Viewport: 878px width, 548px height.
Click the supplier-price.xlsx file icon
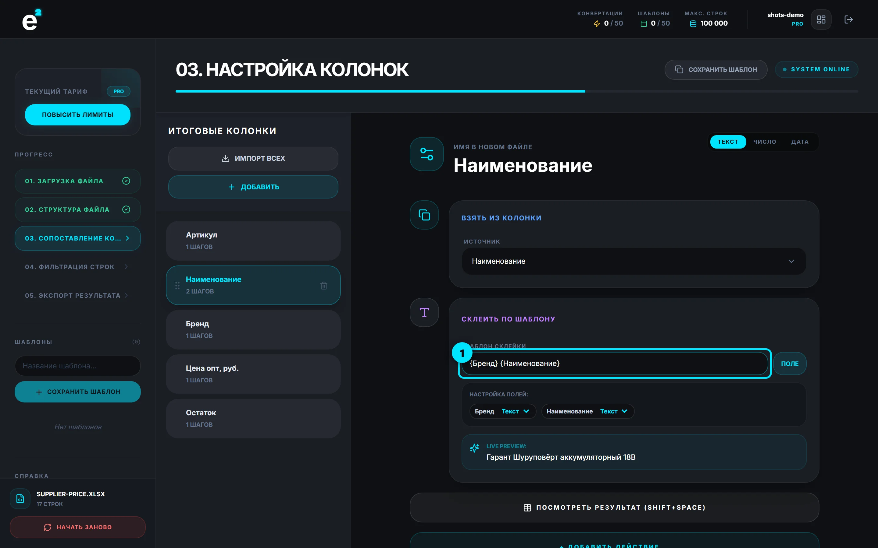[x=20, y=499]
